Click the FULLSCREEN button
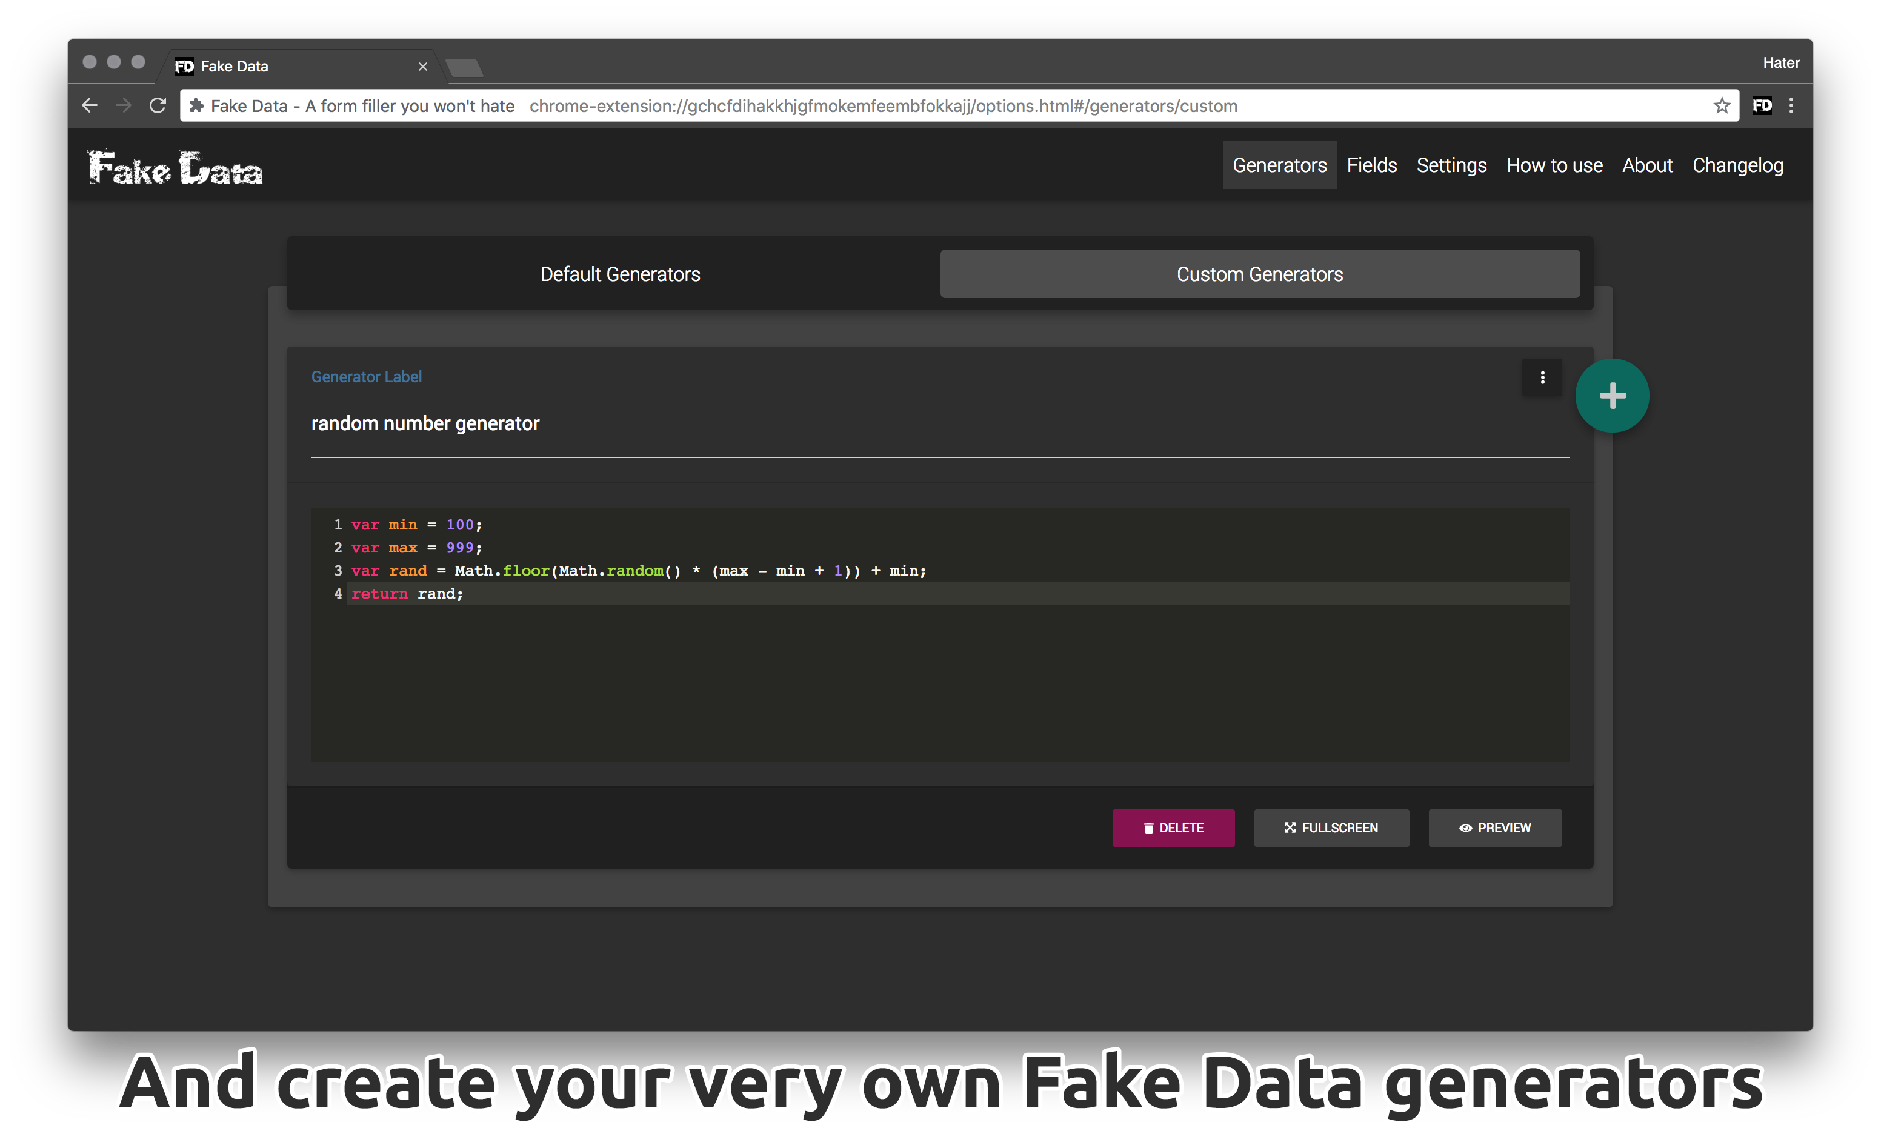The image size is (1881, 1128). click(x=1331, y=828)
